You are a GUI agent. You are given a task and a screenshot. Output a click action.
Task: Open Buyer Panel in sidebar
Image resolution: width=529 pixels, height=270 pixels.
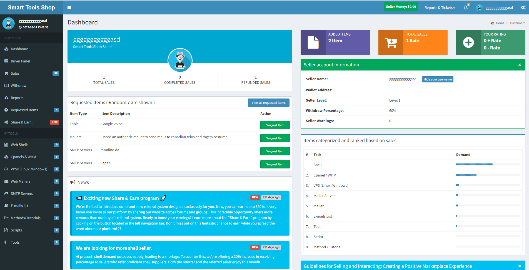click(x=32, y=61)
